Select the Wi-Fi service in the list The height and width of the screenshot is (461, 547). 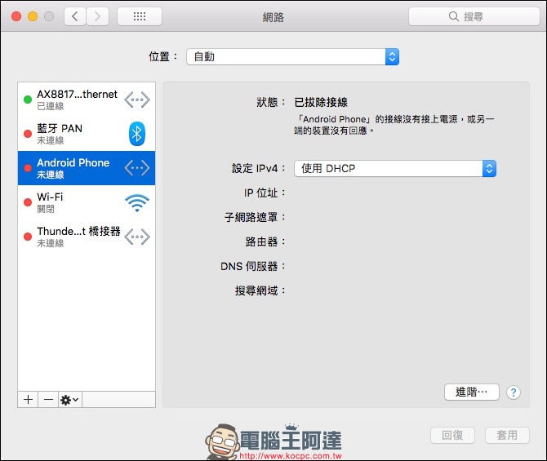[x=87, y=202]
